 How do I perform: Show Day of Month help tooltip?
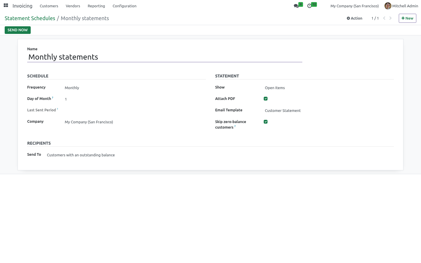tap(53, 98)
